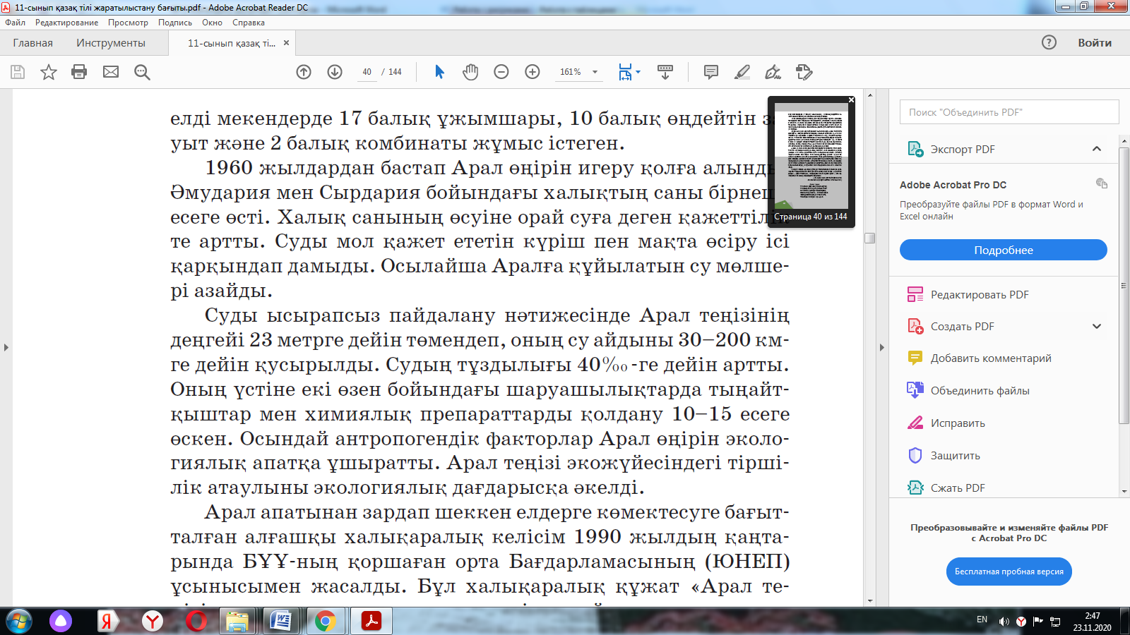Viewport: 1130px width, 635px height.
Task: Collapse the right tools pane
Action: tap(881, 347)
